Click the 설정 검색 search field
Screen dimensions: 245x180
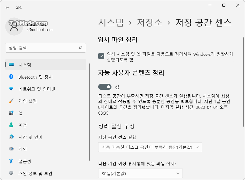pos(46,48)
